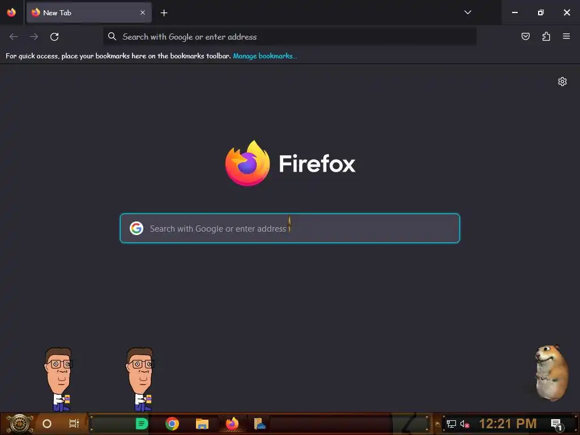The image size is (580, 435).
Task: Close the New Tab tab
Action: point(143,12)
